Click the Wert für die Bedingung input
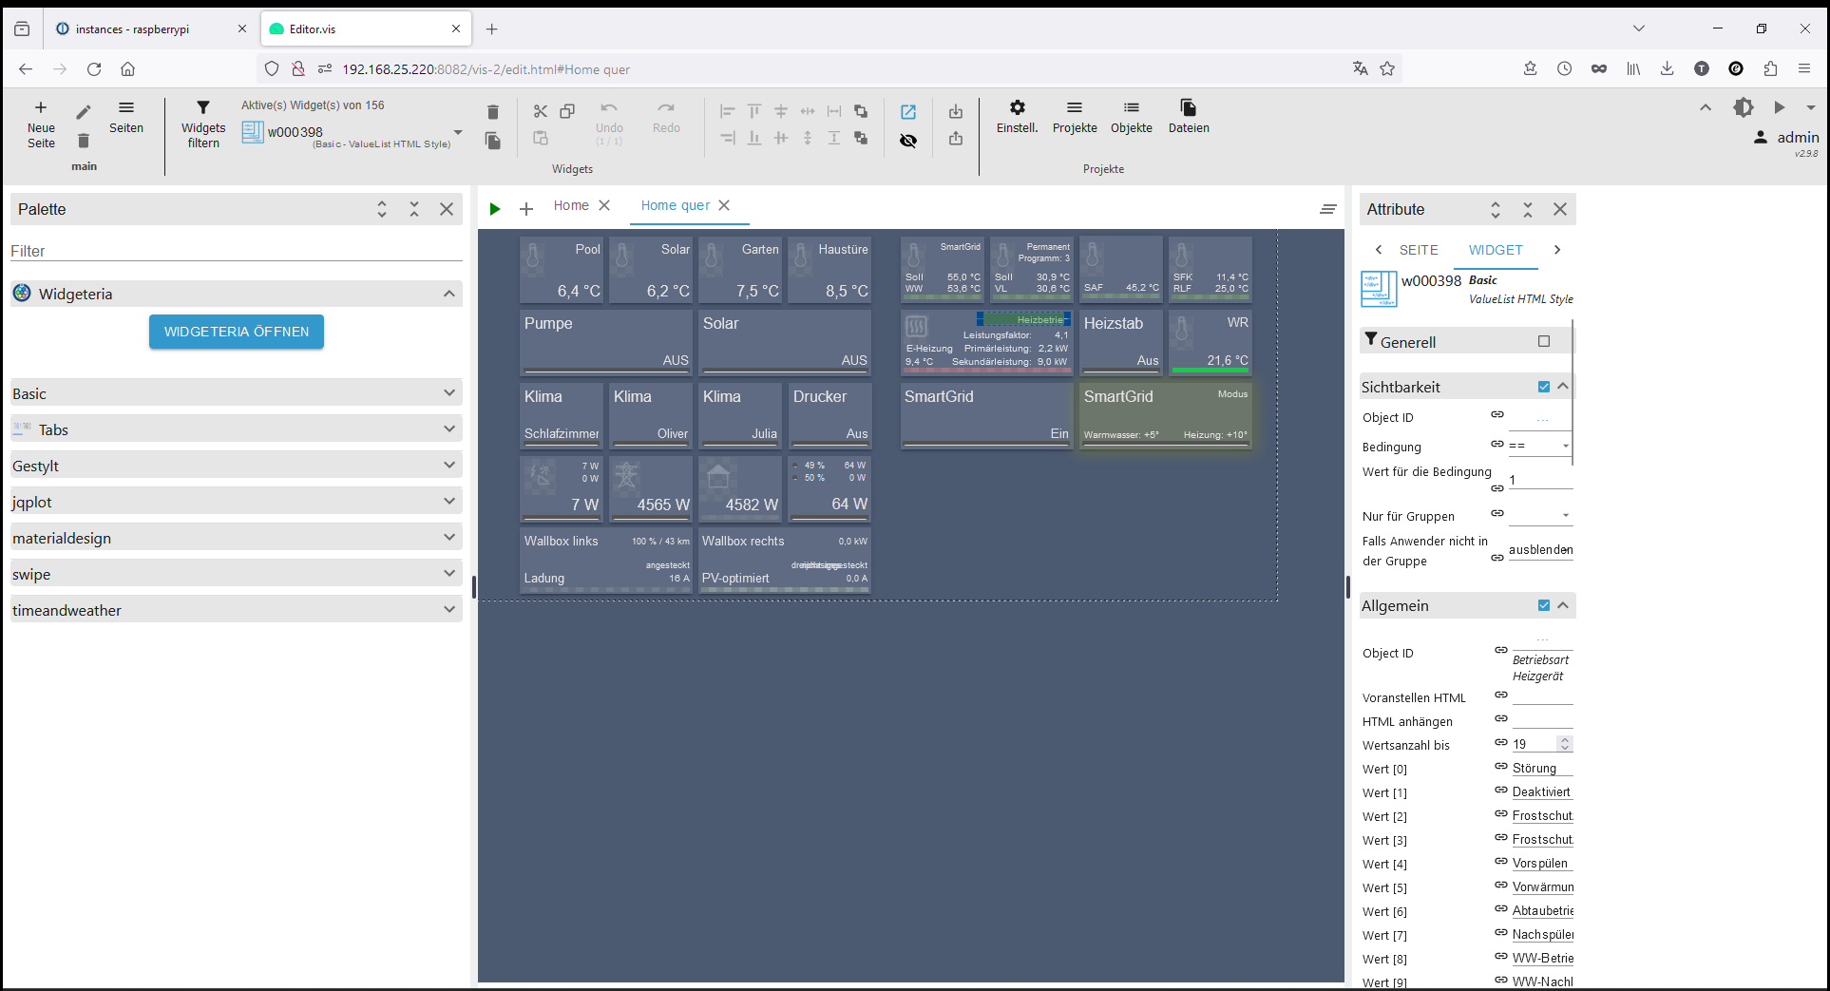Viewport: 1830px width, 991px height. coord(1540,480)
